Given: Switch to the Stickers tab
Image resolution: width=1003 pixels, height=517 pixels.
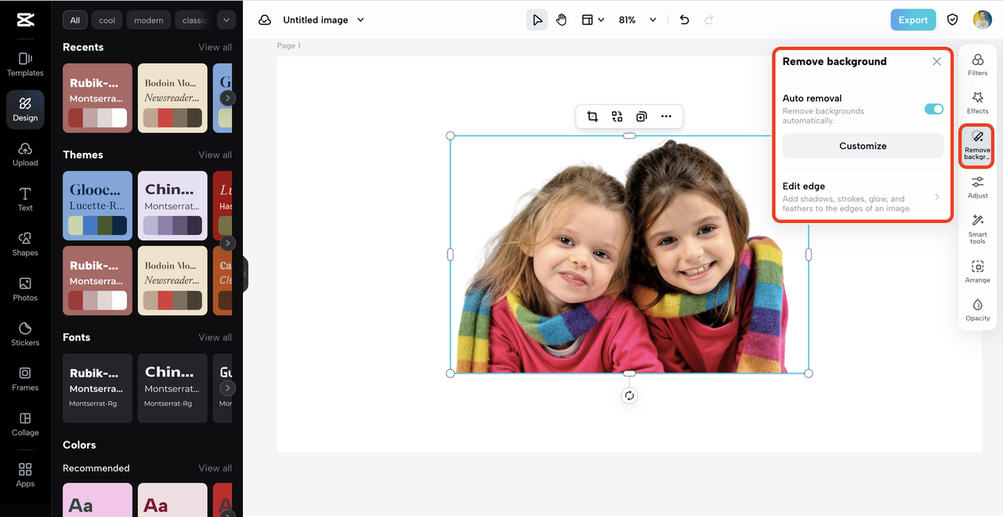Looking at the screenshot, I should pyautogui.click(x=25, y=334).
